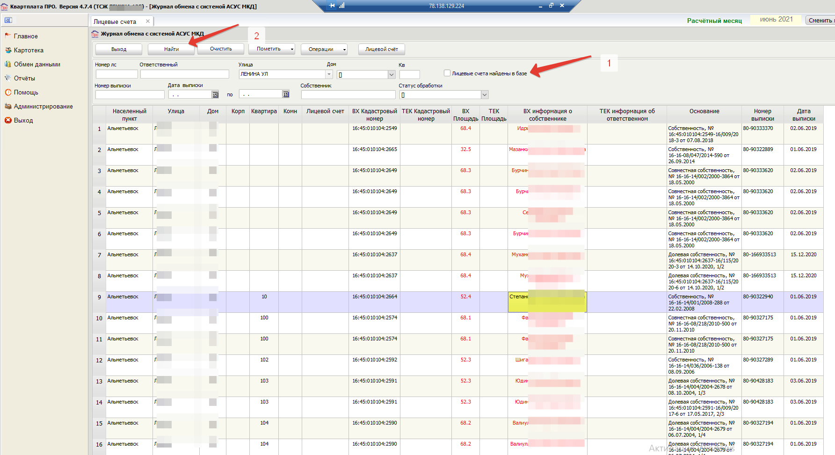
Task: Click the Выход toolbar button
Action: [x=119, y=49]
